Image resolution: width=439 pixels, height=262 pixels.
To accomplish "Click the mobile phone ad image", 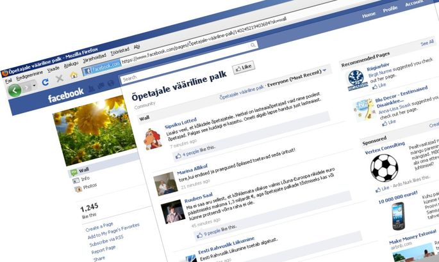I will tap(398, 216).
